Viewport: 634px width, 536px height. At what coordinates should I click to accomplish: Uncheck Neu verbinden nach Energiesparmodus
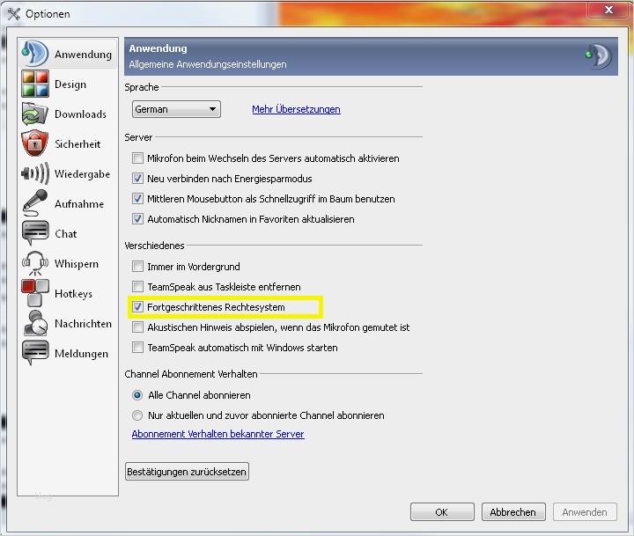pos(137,179)
